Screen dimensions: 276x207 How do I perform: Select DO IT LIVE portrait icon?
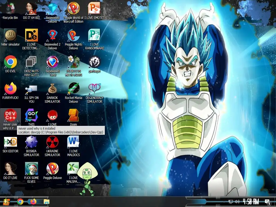pos(11,169)
